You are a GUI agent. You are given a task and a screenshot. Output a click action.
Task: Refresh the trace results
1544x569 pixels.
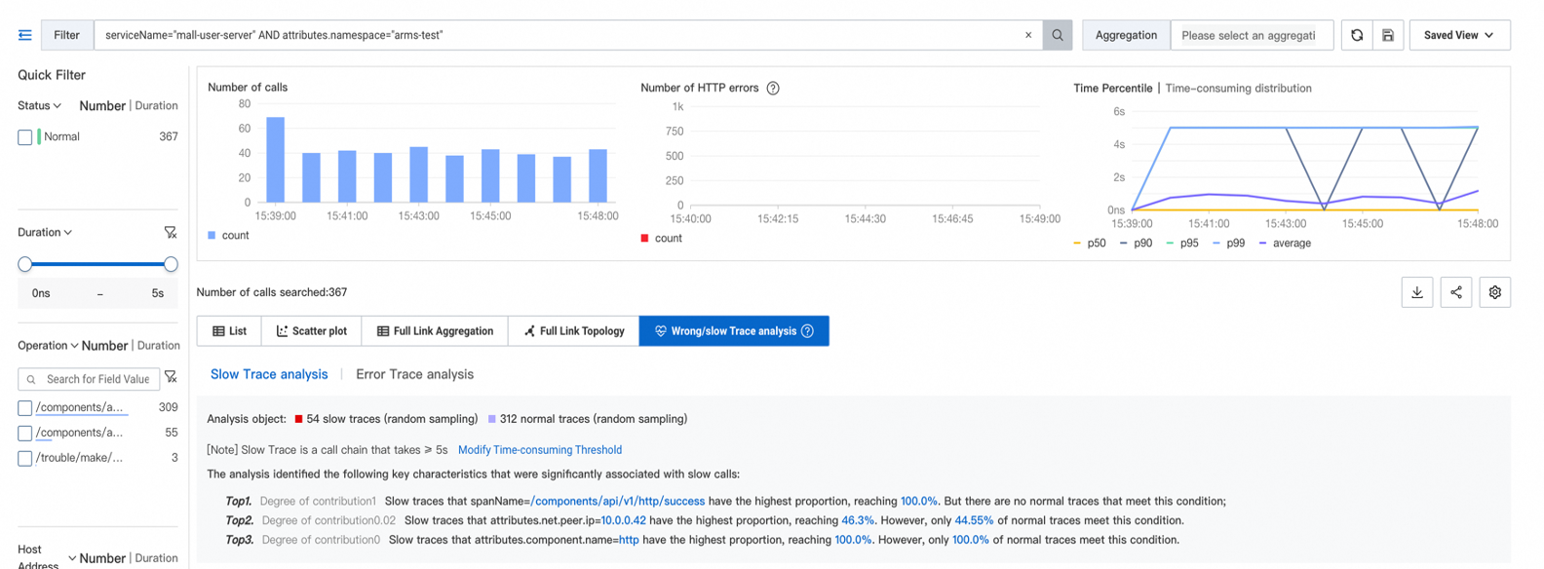click(1356, 35)
